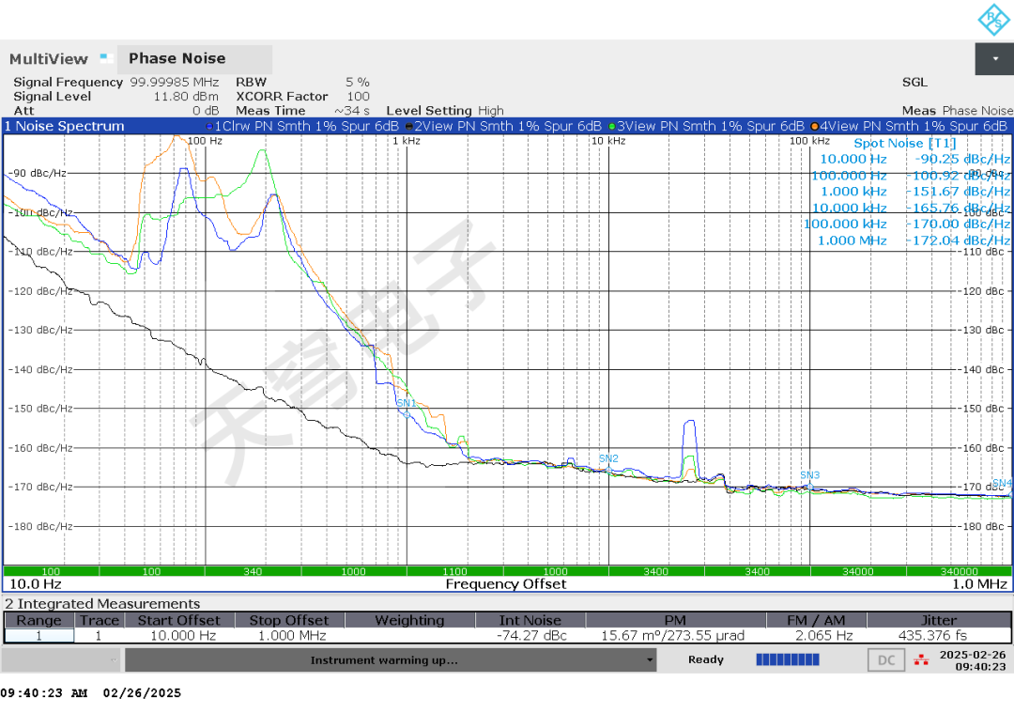The width and height of the screenshot is (1014, 713).
Task: Click the RBW 5 % value
Action: click(x=357, y=82)
